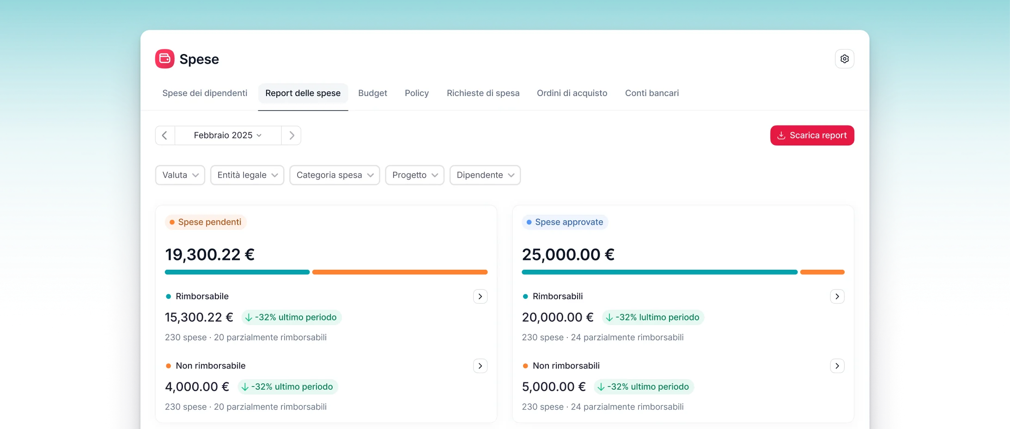Click the Spese approvate status badge
The height and width of the screenshot is (429, 1010).
pos(565,222)
